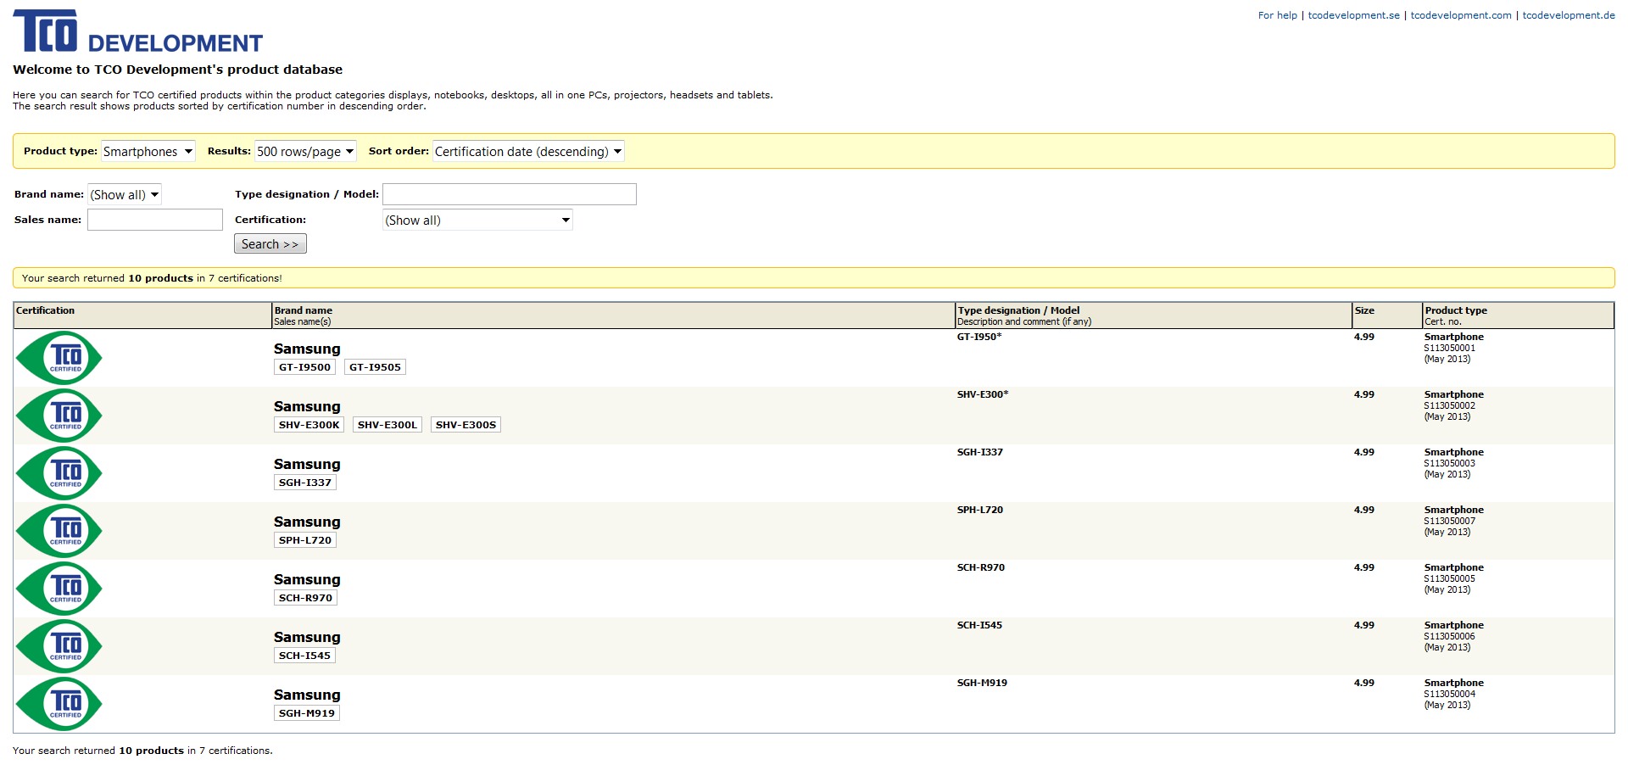Click the TCO Development logo
1628x776 pixels.
pyautogui.click(x=138, y=31)
